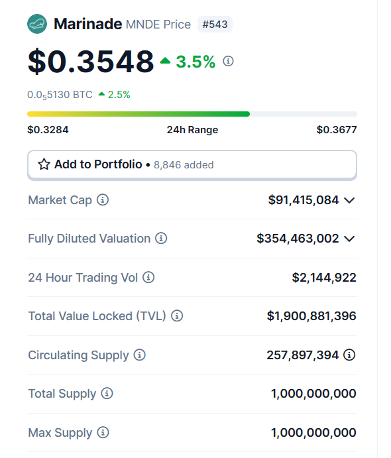The width and height of the screenshot is (391, 458).
Task: Click the MNDE Price label
Action: pos(158,25)
